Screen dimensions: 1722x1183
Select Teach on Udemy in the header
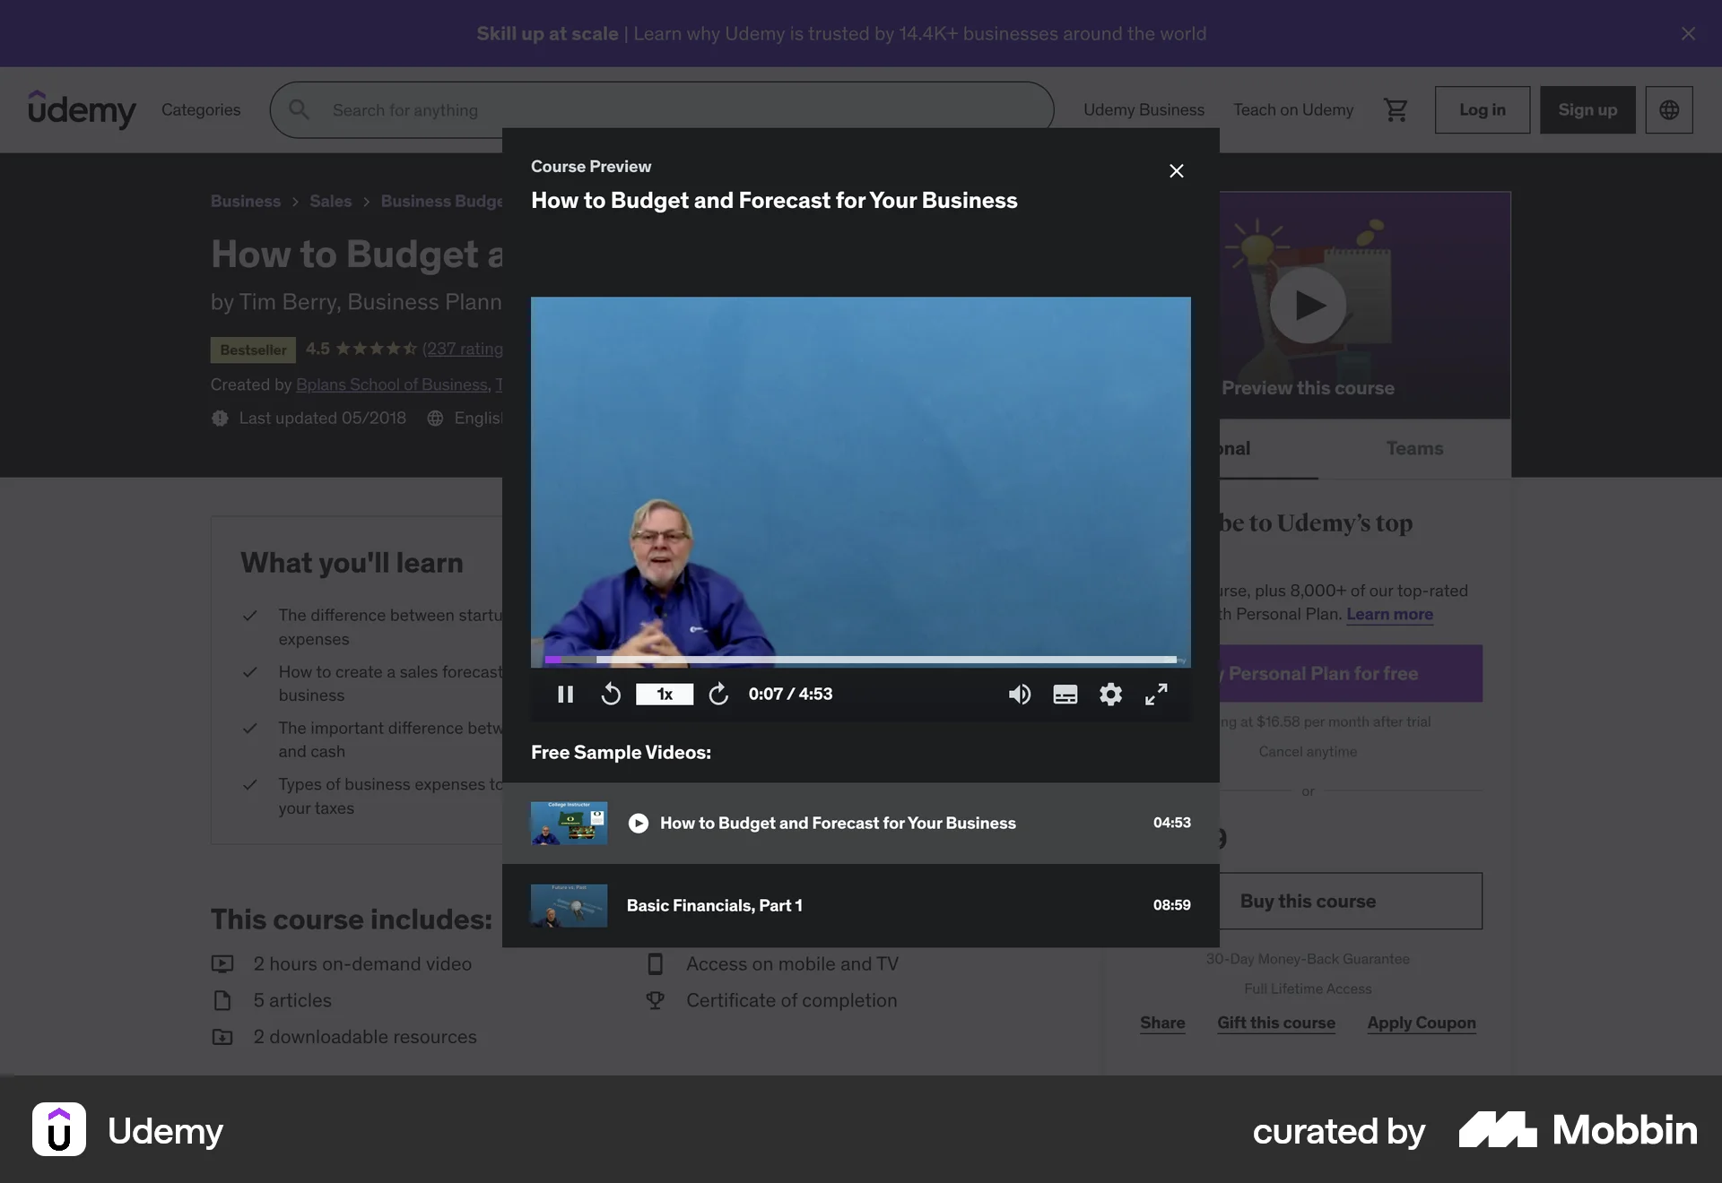pyautogui.click(x=1292, y=109)
